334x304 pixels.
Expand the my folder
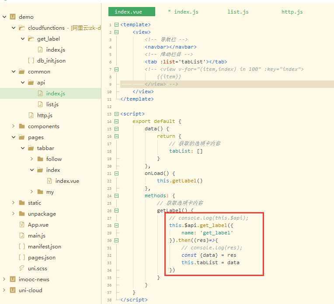32,192
